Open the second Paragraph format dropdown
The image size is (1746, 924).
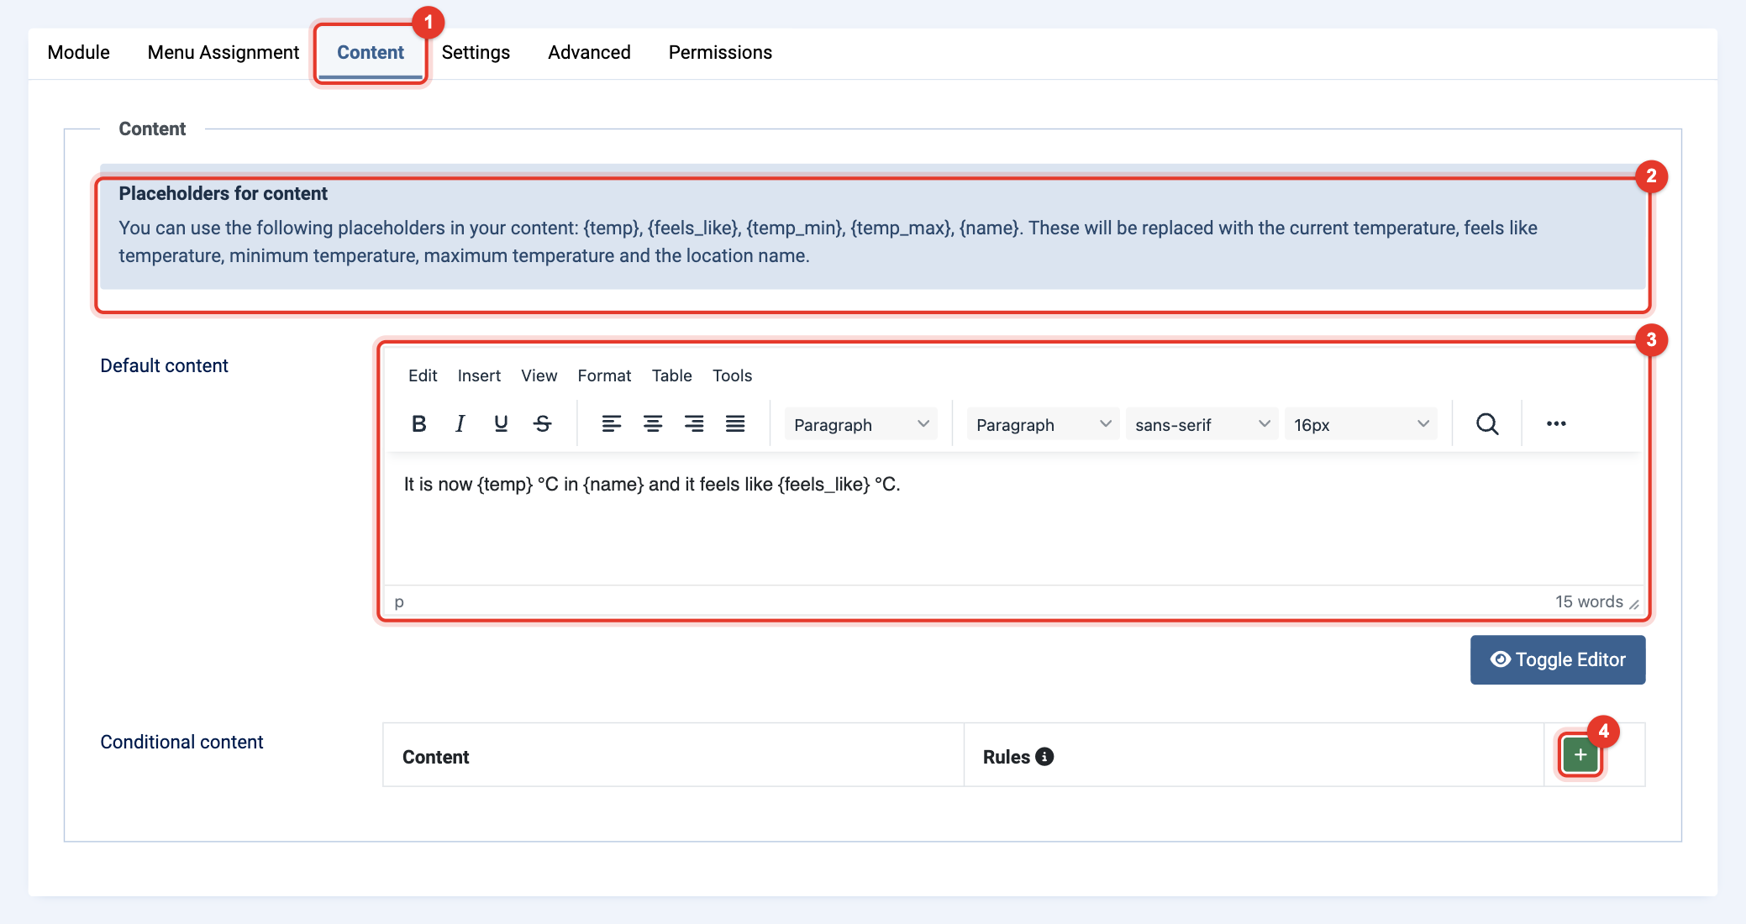point(1043,424)
